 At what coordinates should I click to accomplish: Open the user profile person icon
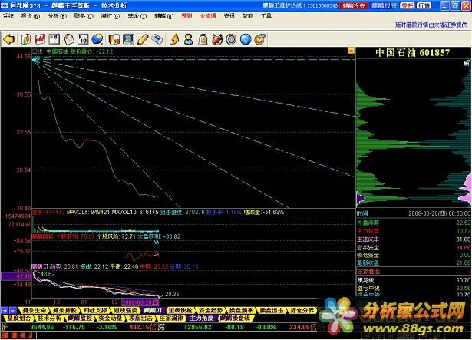pos(189,39)
